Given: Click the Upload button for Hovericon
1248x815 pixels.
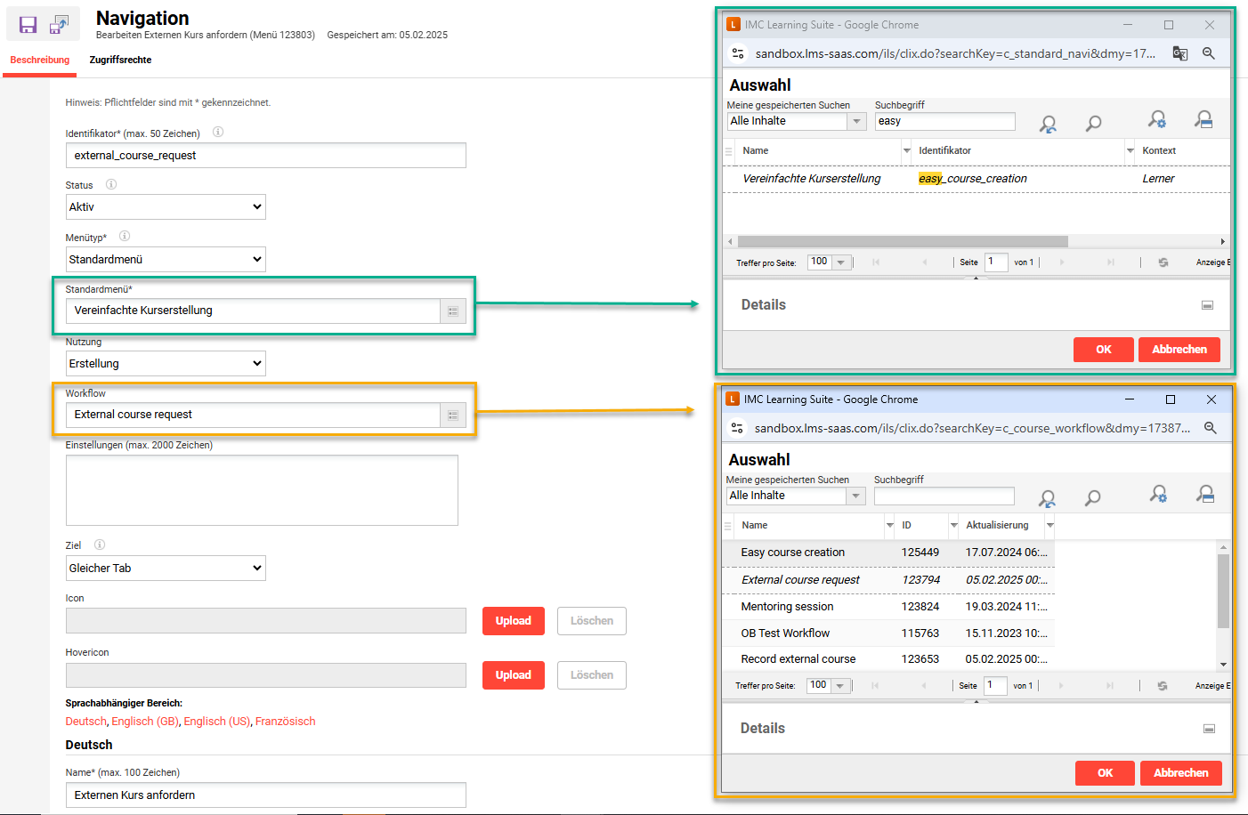Looking at the screenshot, I should pyautogui.click(x=513, y=675).
